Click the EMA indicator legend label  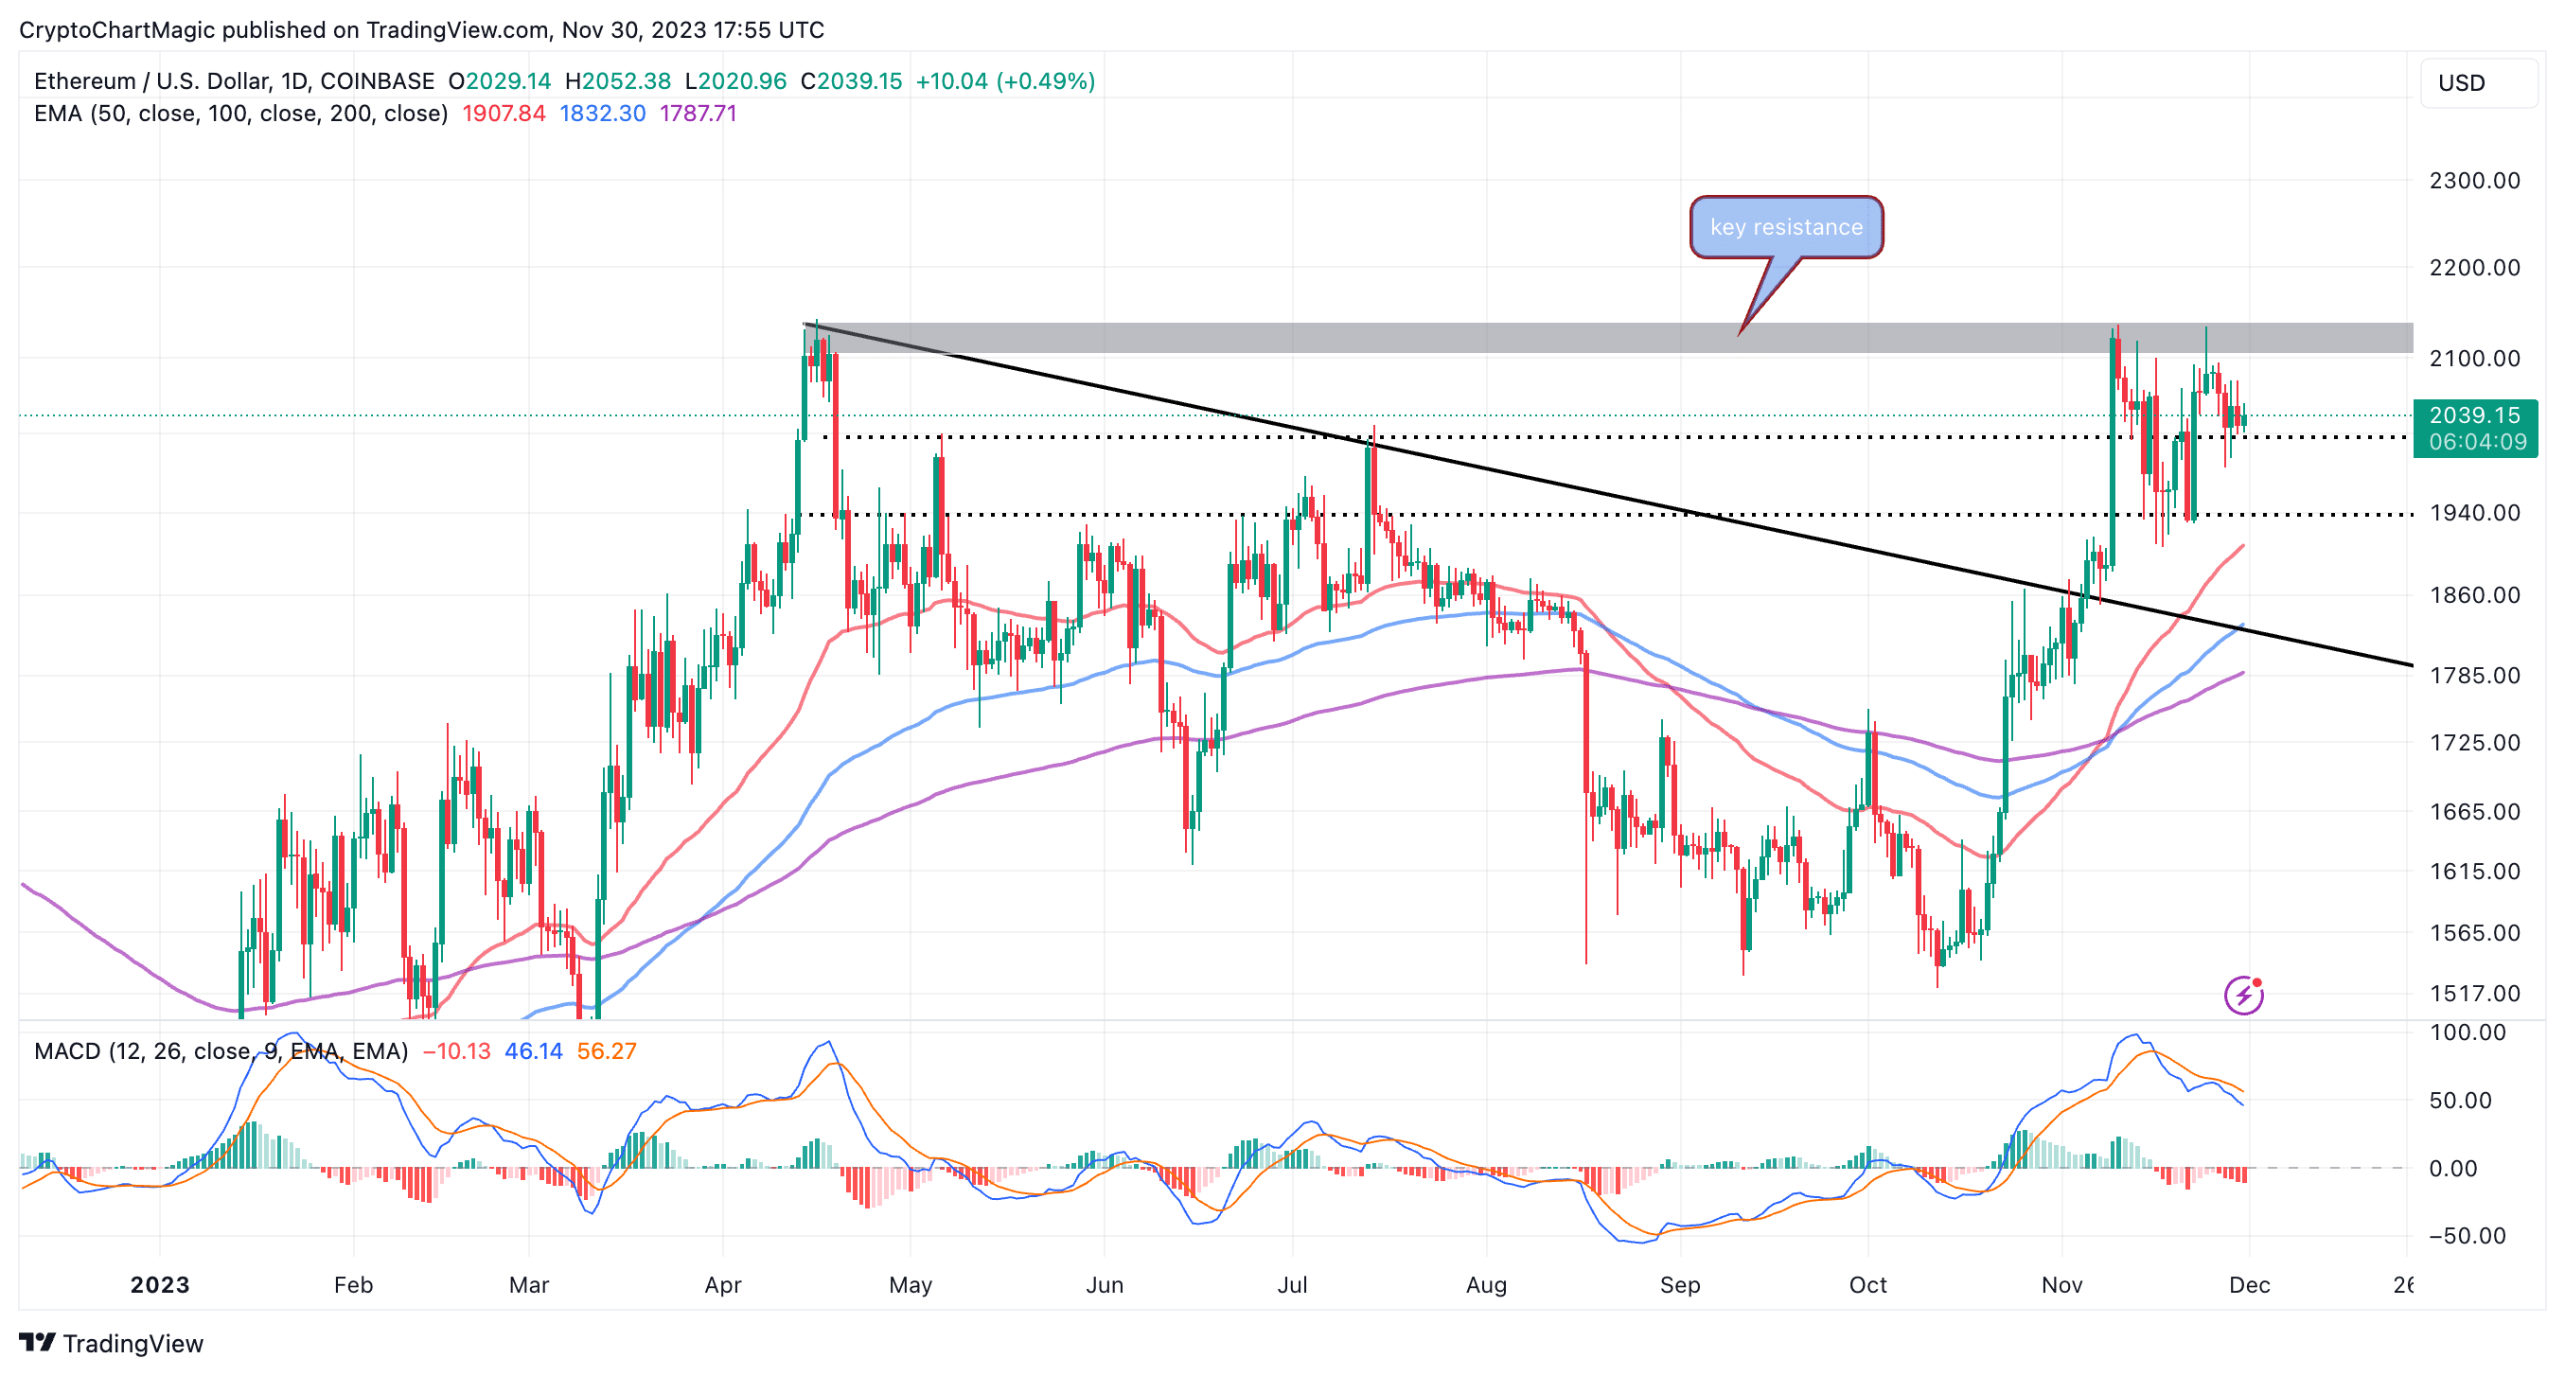(241, 114)
